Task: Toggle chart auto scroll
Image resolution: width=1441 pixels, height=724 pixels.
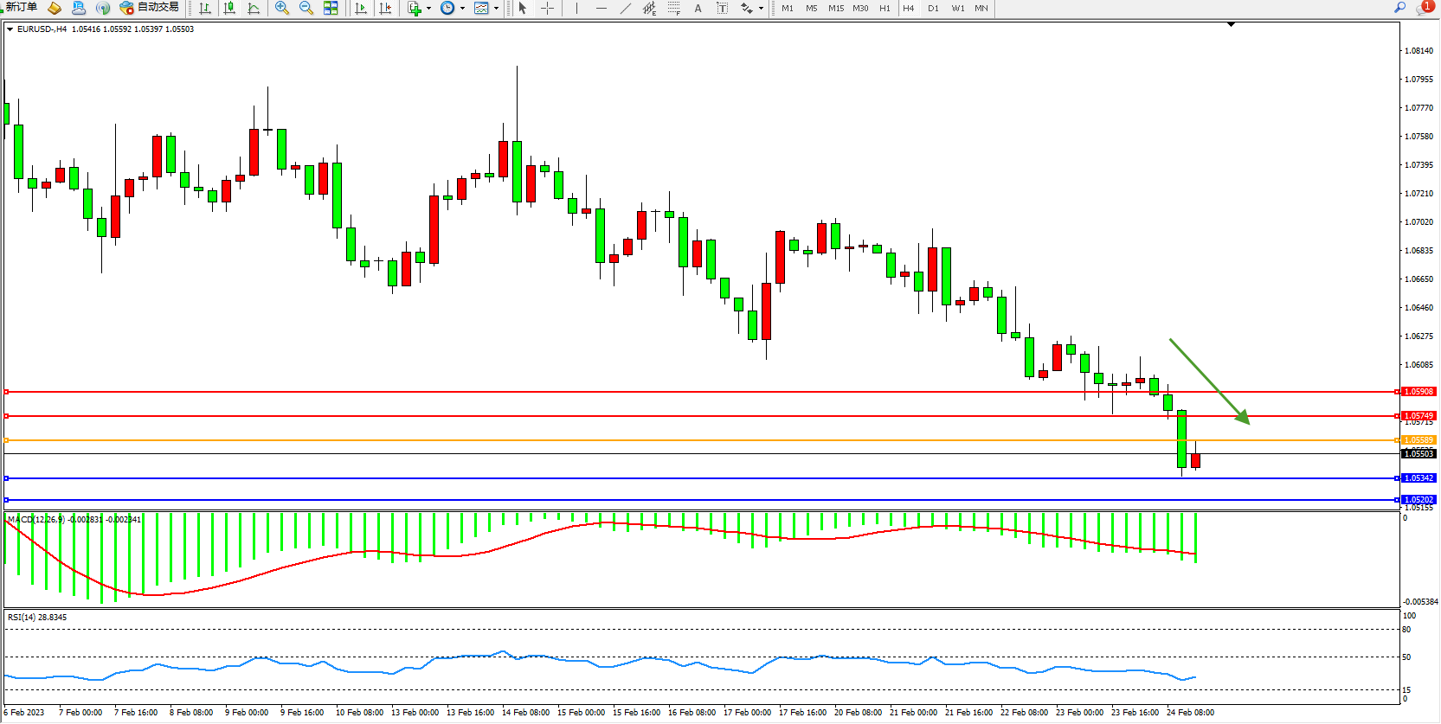Action: click(x=361, y=8)
